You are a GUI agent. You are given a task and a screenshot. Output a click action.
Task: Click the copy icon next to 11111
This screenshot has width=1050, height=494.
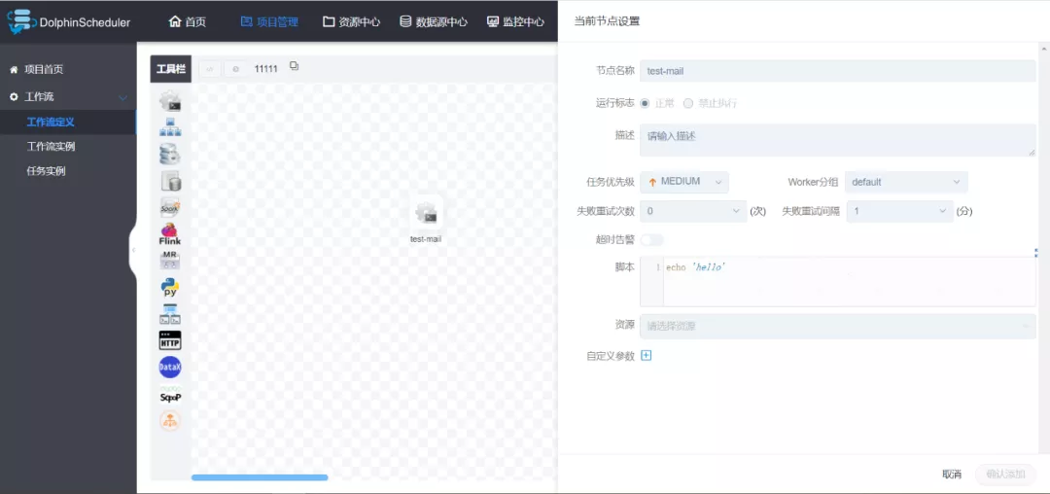pyautogui.click(x=294, y=66)
